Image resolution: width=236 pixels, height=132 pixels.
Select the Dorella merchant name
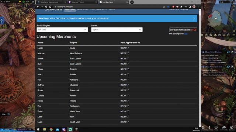[x=41, y=95]
